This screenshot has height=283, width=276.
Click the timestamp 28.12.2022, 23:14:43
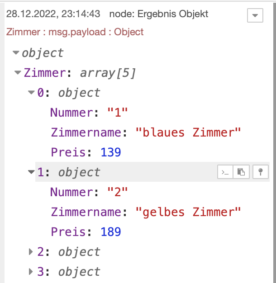tap(53, 14)
